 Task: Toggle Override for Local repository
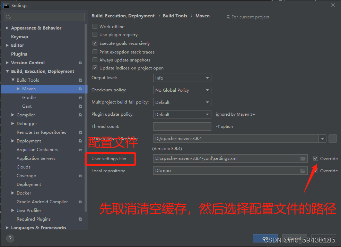click(x=316, y=171)
